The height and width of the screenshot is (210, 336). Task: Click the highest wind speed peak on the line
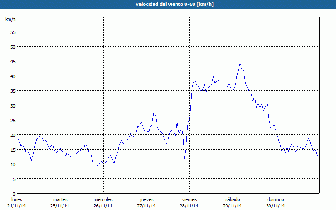click(x=240, y=63)
